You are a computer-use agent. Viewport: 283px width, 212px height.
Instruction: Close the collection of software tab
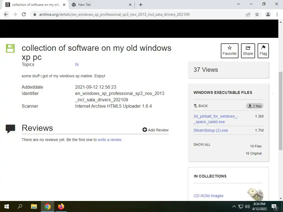tap(64, 5)
